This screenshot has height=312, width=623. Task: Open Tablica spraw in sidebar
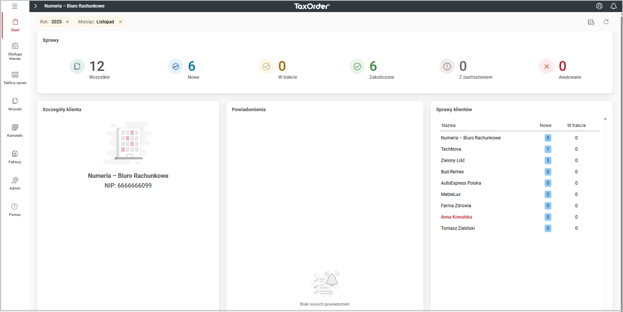click(15, 78)
